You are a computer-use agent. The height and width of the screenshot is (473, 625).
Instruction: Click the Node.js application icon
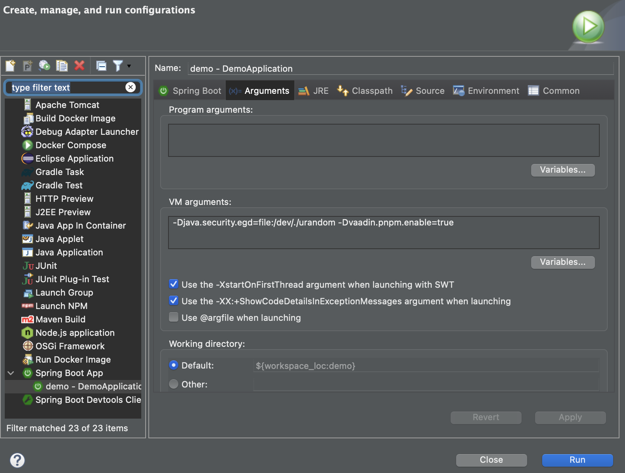click(27, 333)
